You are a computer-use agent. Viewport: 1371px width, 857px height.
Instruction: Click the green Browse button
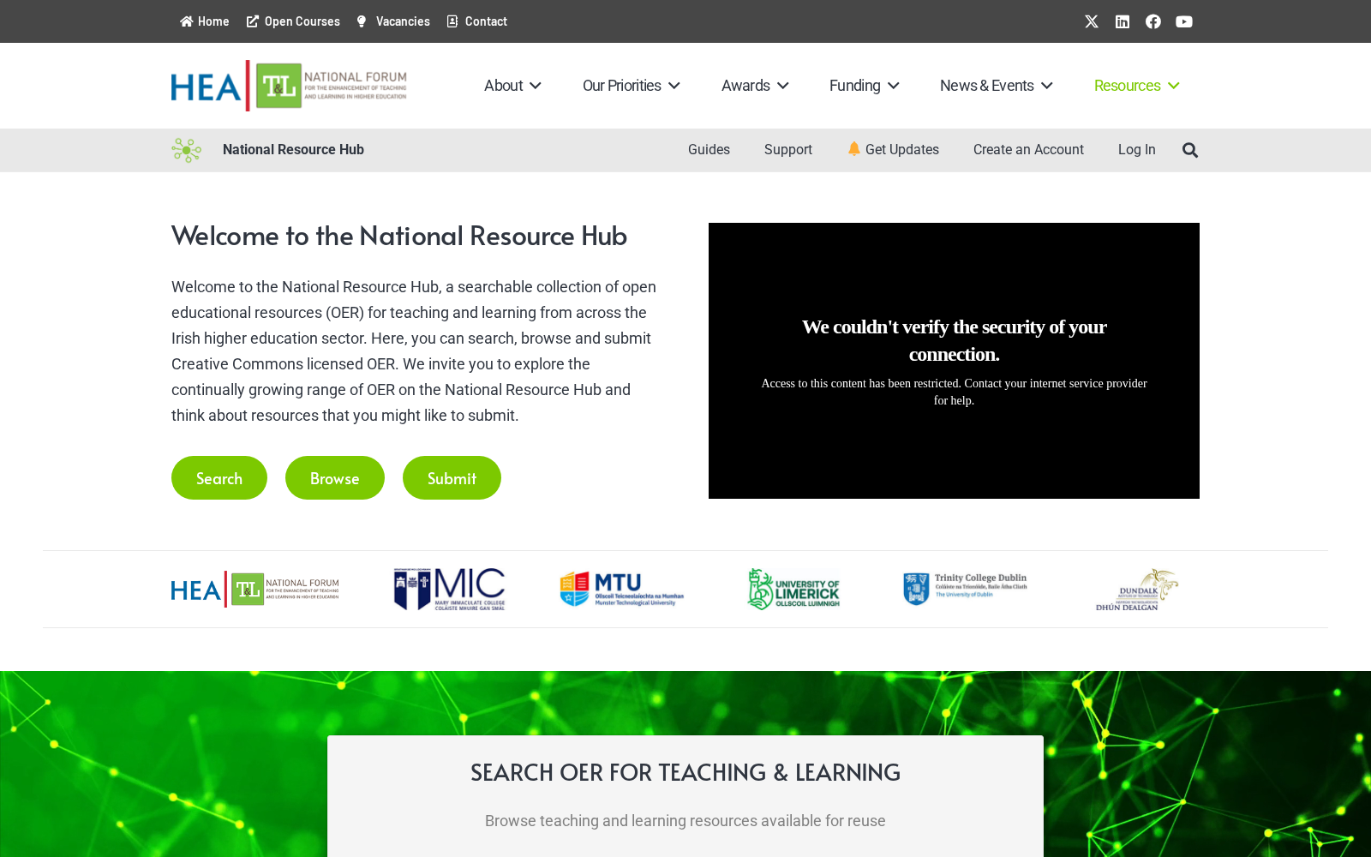coord(335,477)
